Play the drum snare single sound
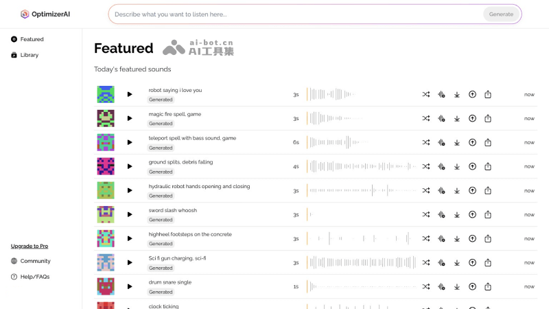 click(x=130, y=286)
